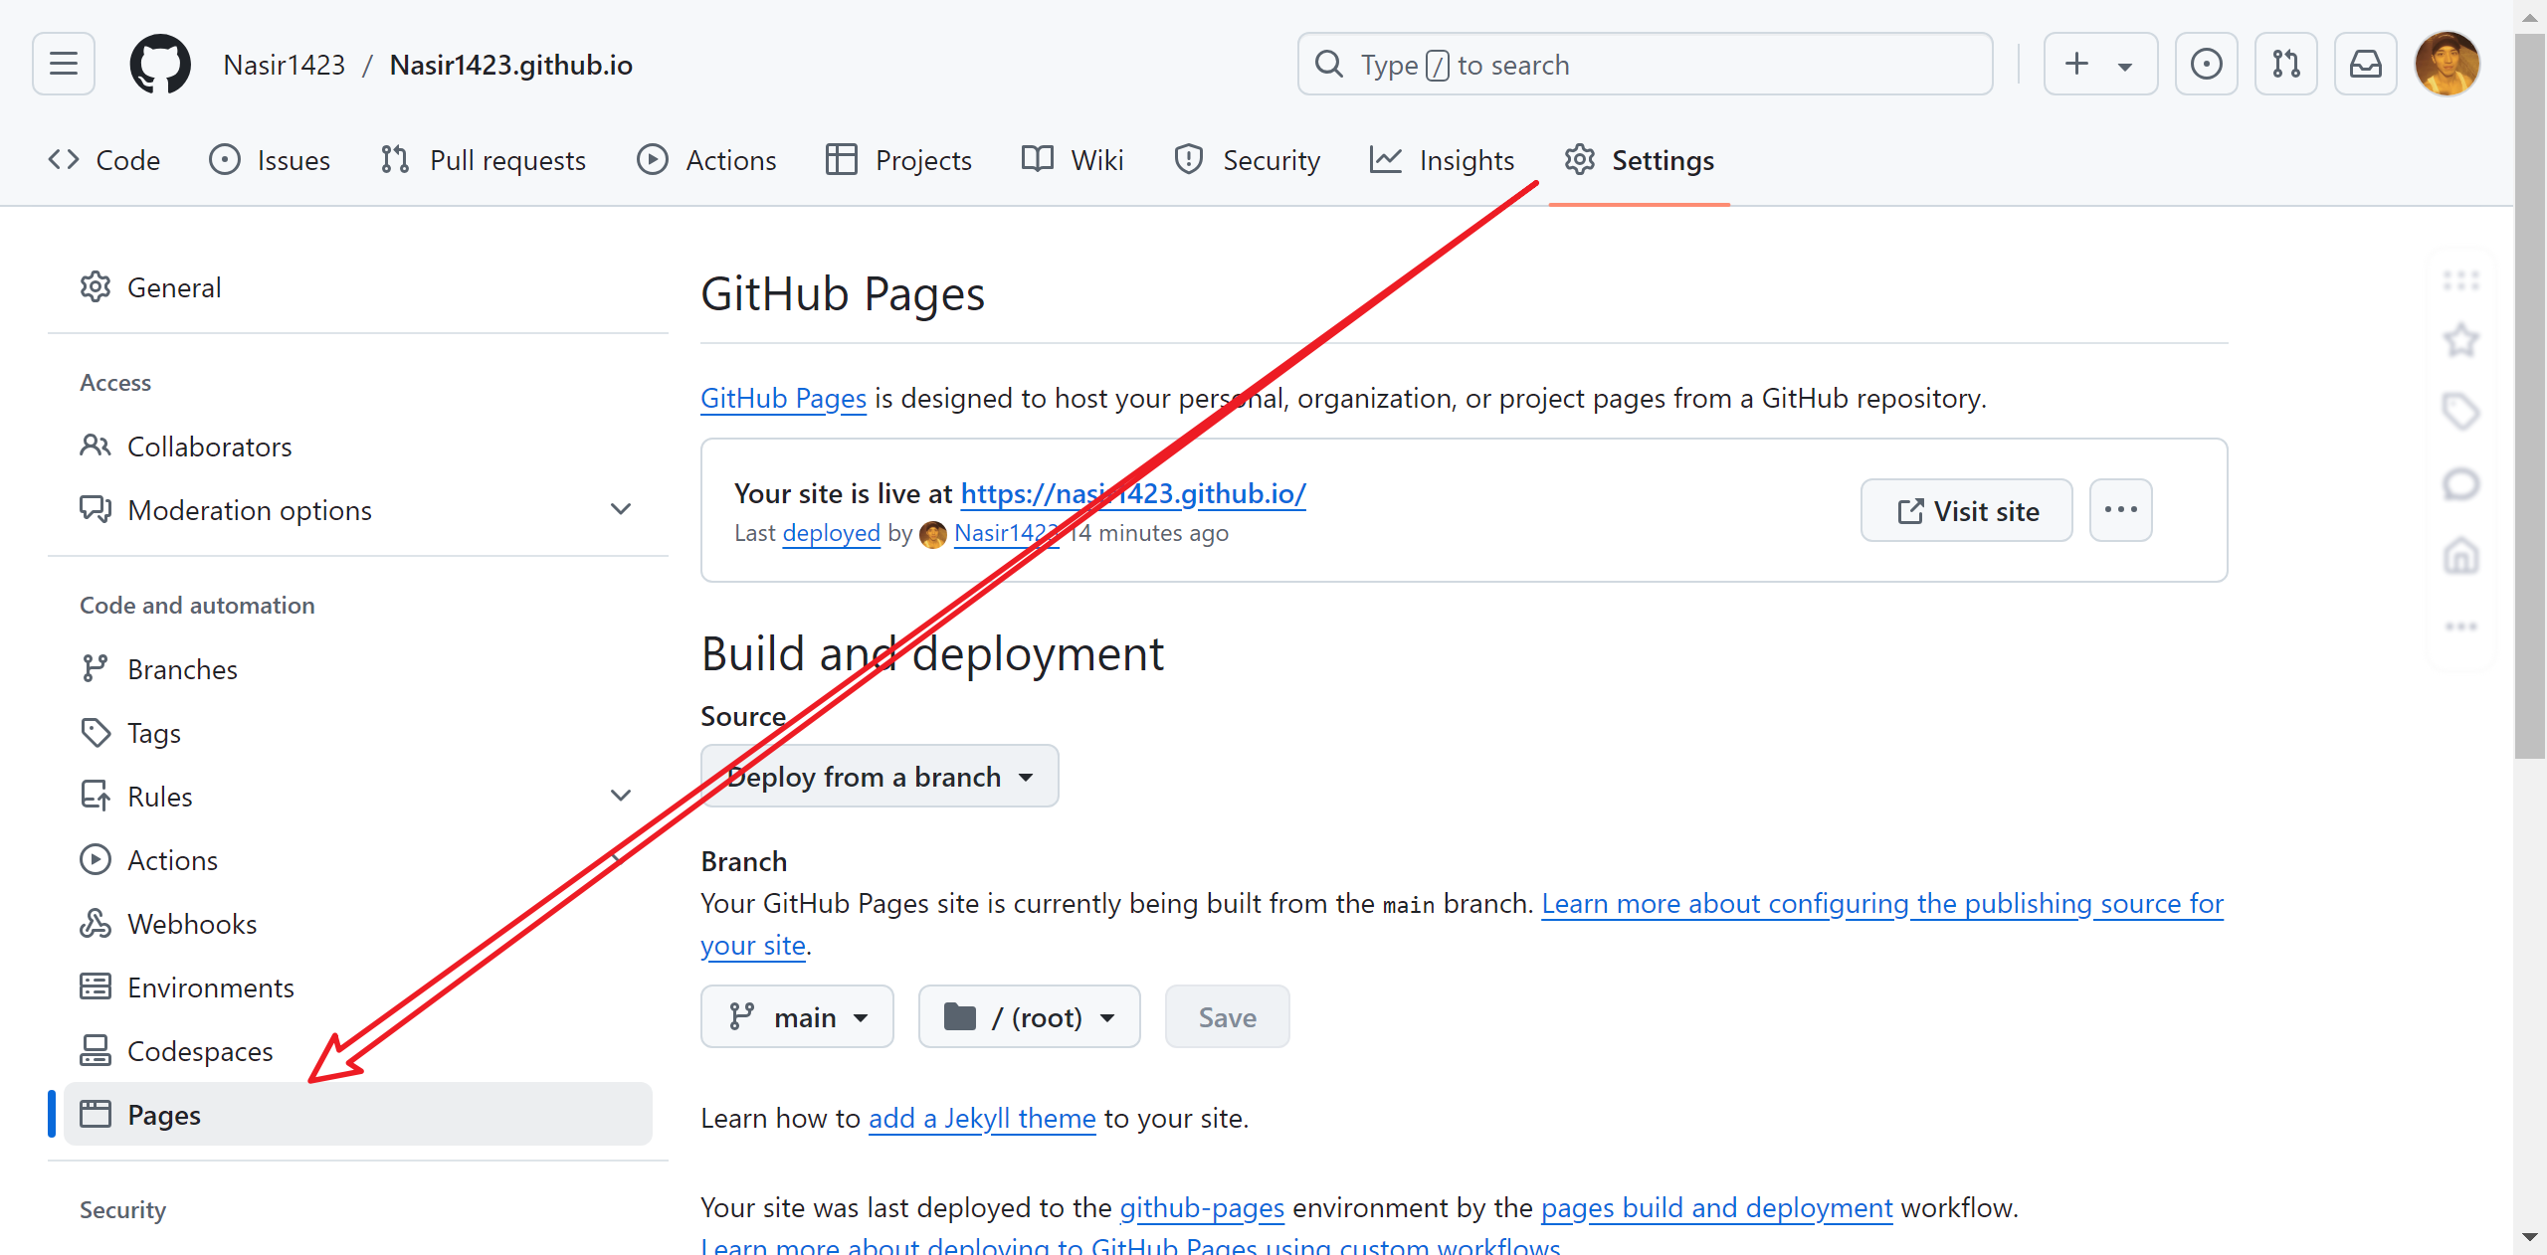Viewport: 2547px width, 1255px height.
Task: Open Codespaces settings
Action: (357, 1051)
